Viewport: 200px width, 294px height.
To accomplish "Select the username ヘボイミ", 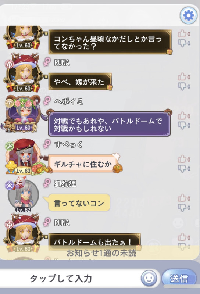I will [x=69, y=102].
